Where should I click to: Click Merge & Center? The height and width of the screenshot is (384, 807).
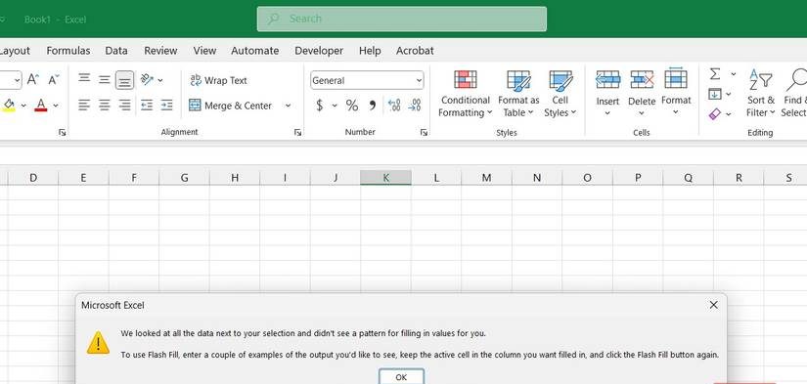point(231,106)
